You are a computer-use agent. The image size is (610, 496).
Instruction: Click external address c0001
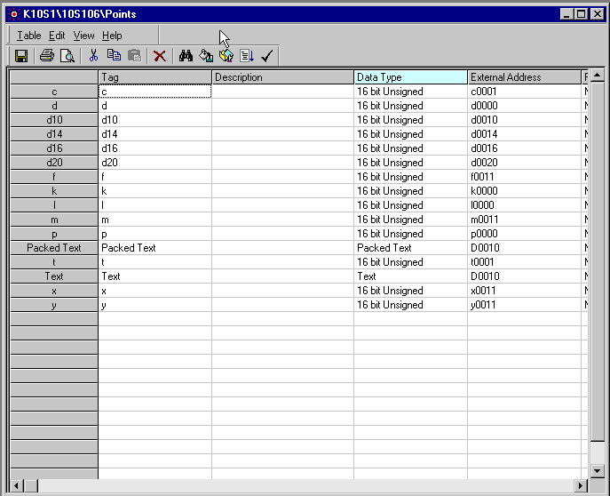pyautogui.click(x=525, y=92)
